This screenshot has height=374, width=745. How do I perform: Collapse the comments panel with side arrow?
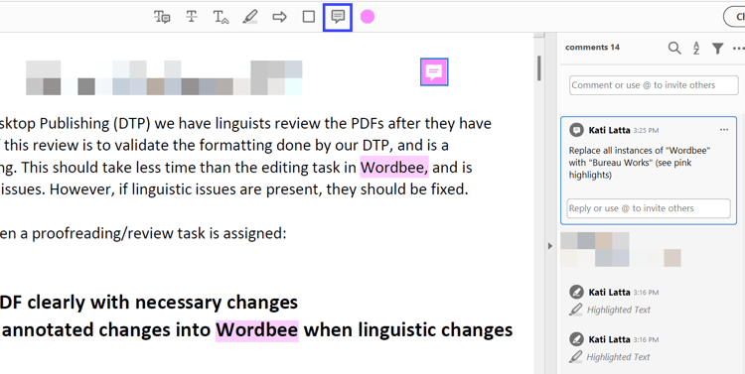(x=550, y=246)
